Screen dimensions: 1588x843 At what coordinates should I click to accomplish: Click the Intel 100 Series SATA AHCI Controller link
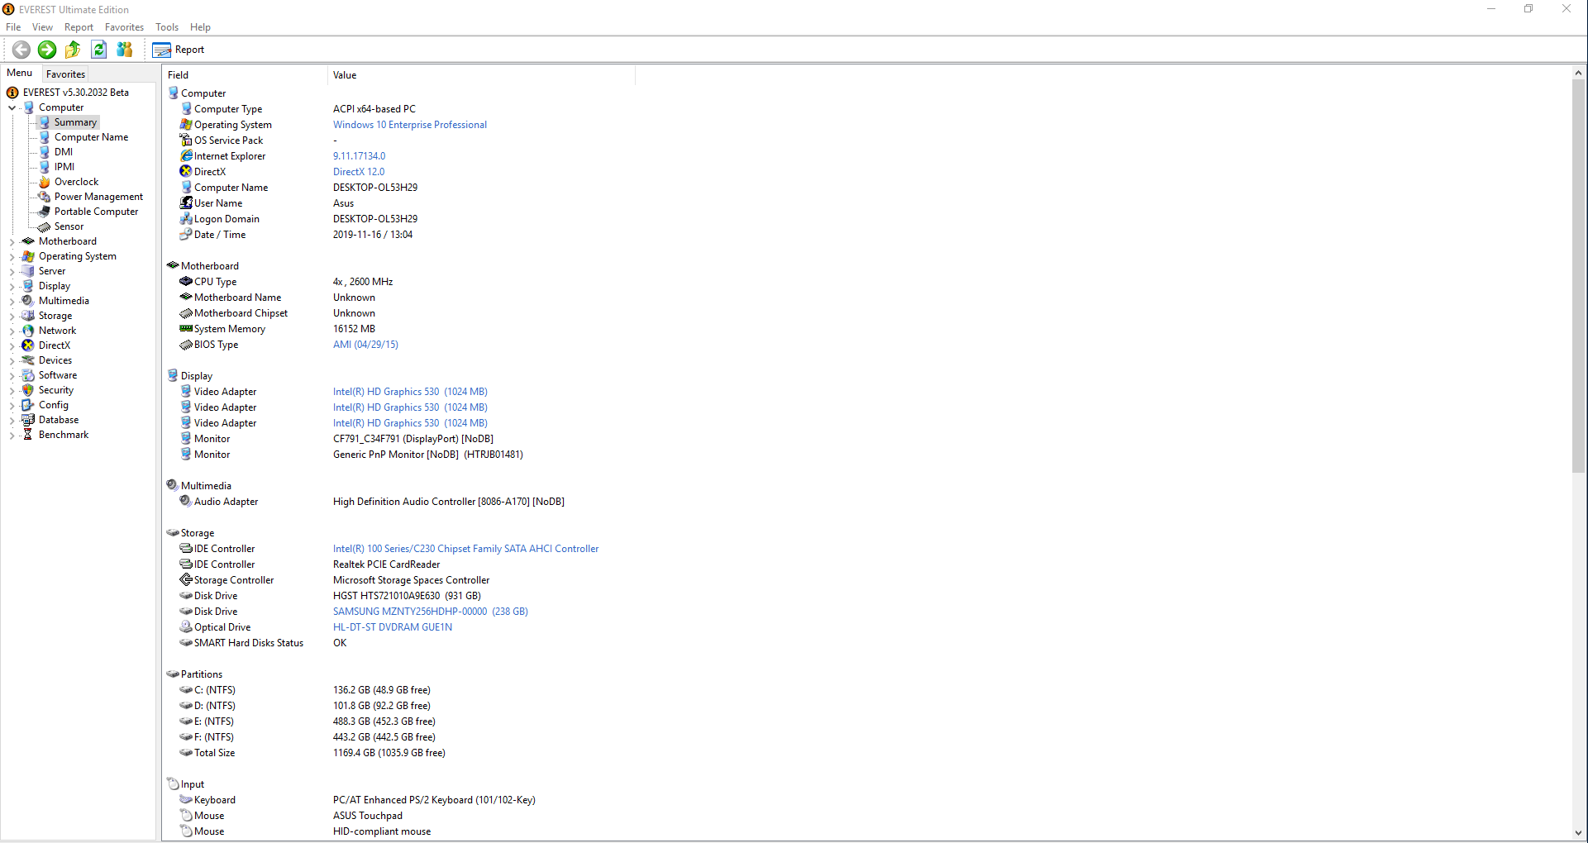point(465,549)
